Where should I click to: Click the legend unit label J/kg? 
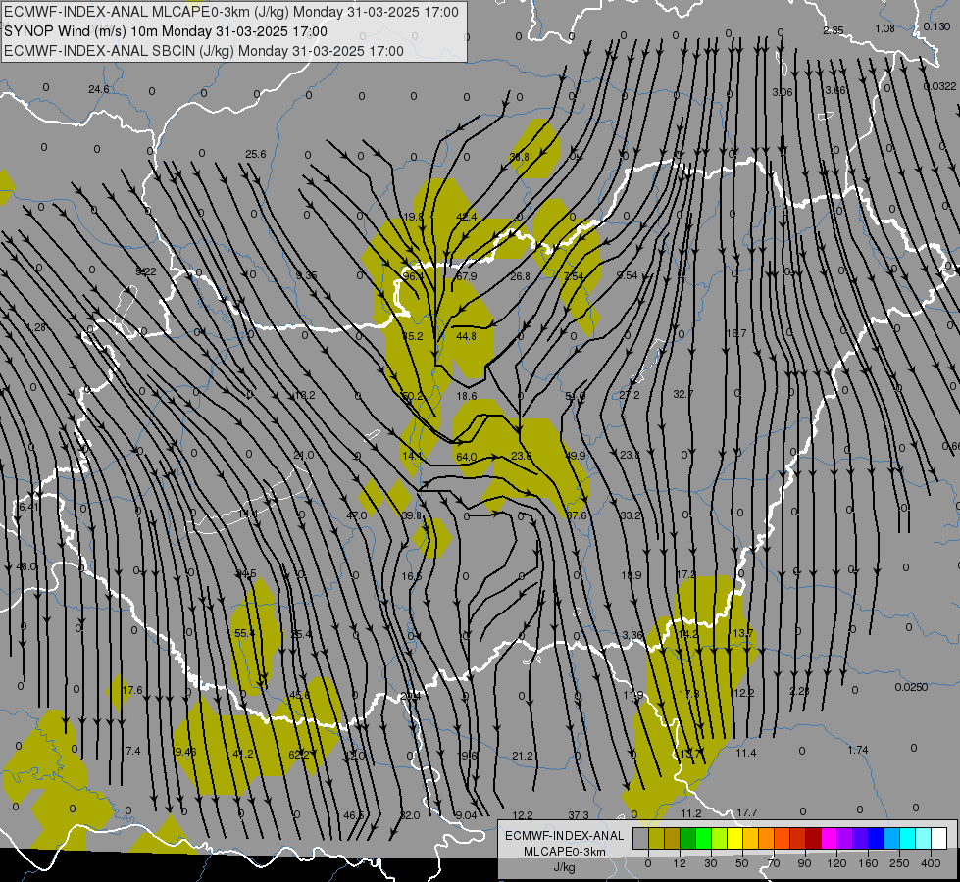tap(565, 867)
